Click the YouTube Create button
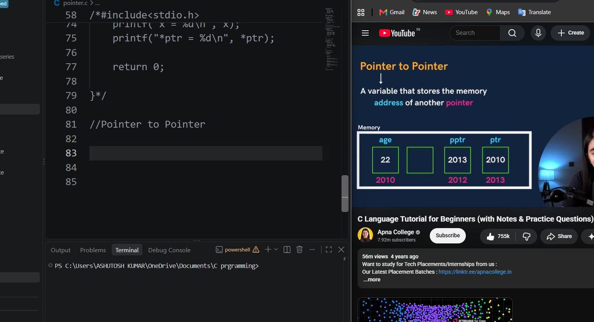The height and width of the screenshot is (322, 594). tap(570, 33)
